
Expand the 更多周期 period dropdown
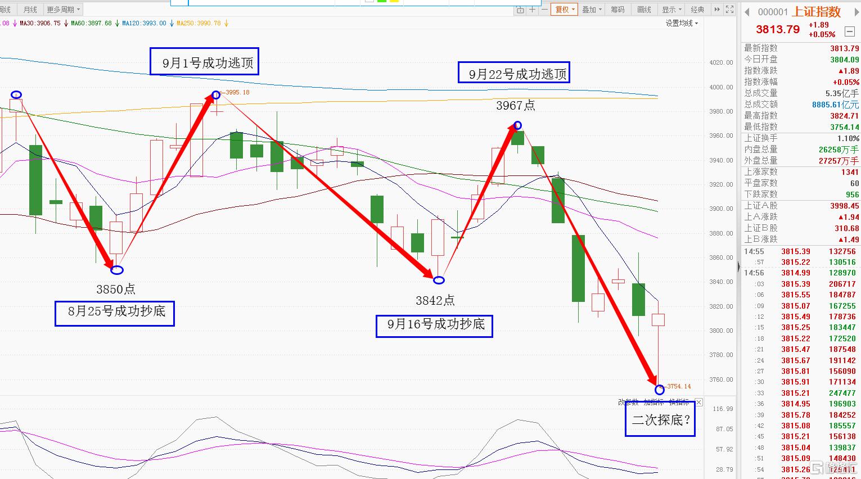(x=63, y=10)
